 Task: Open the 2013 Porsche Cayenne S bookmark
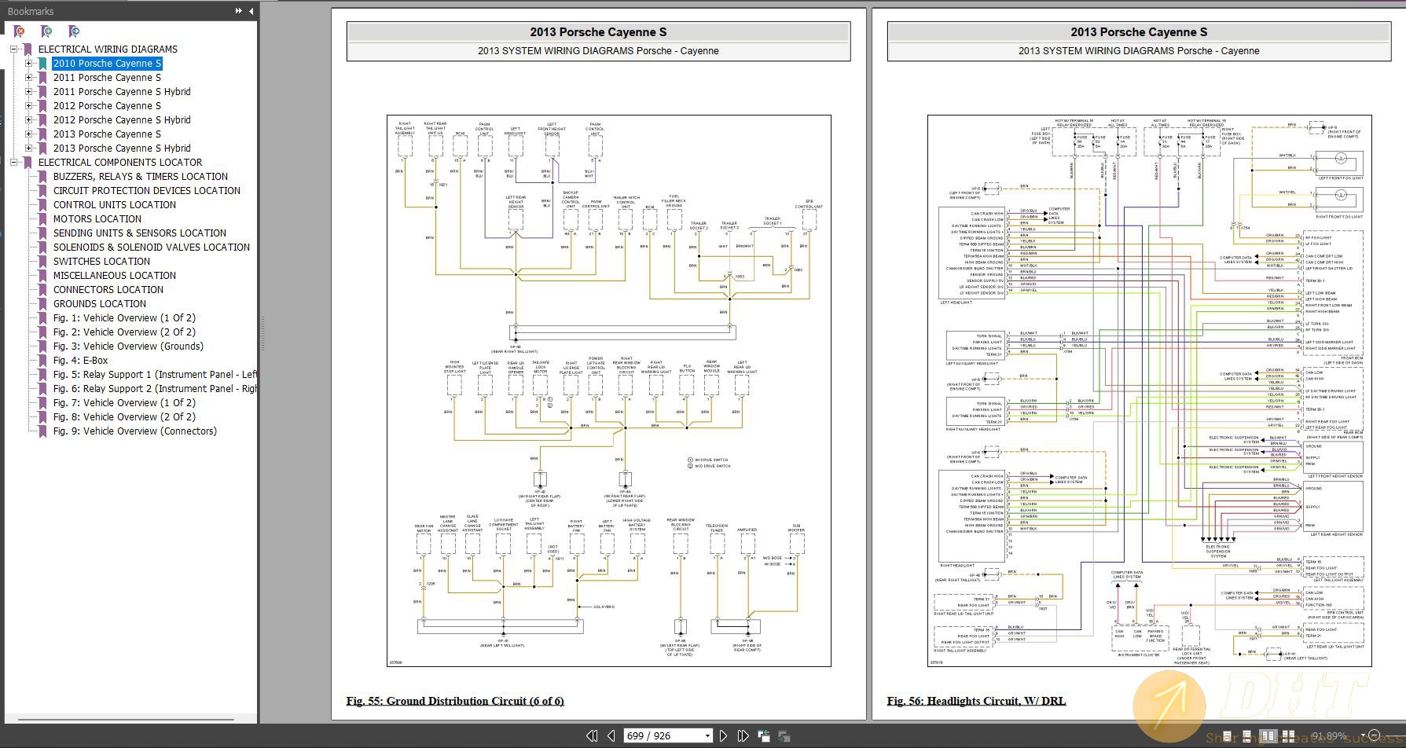107,134
